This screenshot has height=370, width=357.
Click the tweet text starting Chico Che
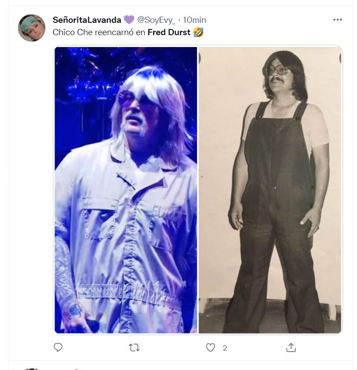click(x=99, y=32)
